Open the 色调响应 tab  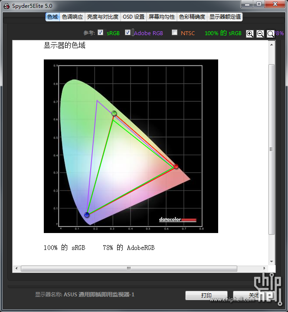tap(72, 17)
